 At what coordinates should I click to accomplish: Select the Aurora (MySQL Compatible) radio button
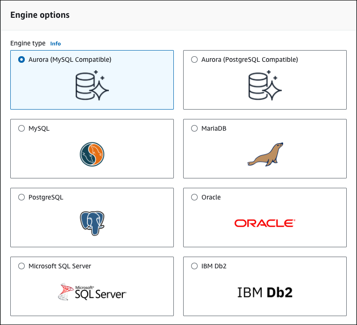pyautogui.click(x=21, y=60)
